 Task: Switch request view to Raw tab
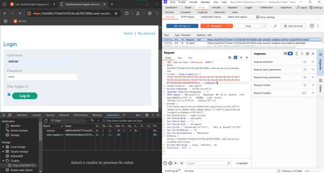[x=180, y=58]
